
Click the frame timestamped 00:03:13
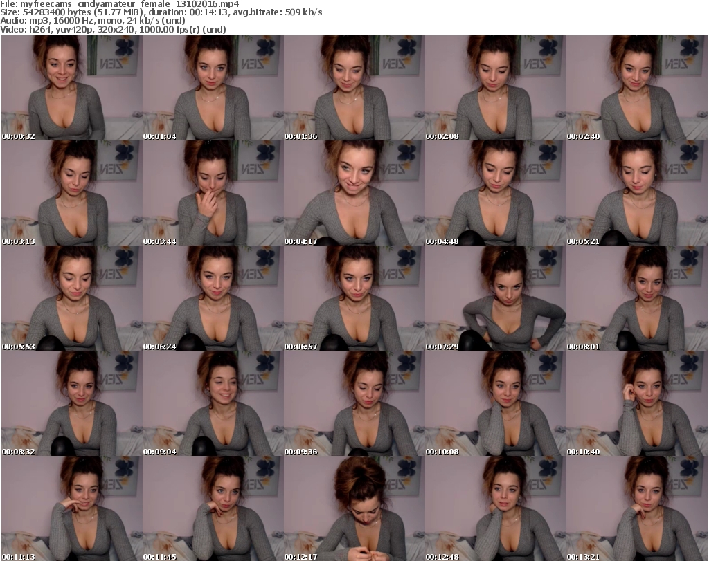click(x=71, y=193)
